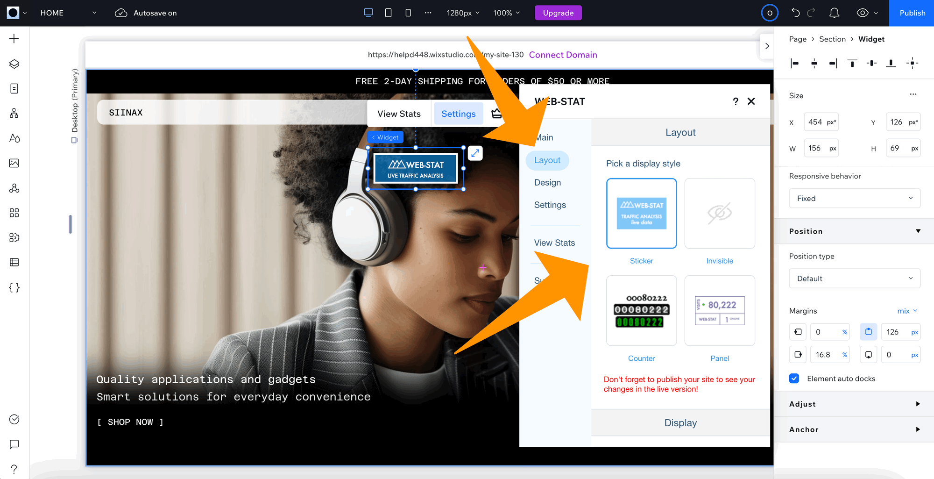Open the Margins mix dropdown
Image resolution: width=934 pixels, height=479 pixels.
pos(907,311)
